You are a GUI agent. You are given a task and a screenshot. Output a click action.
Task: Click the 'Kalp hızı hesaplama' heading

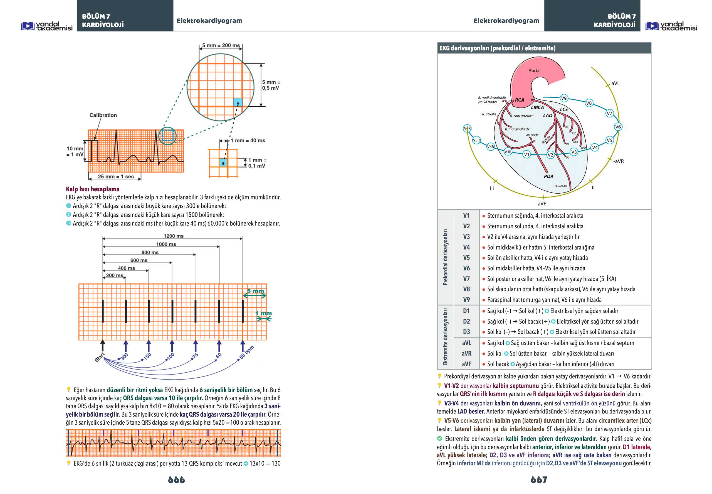[x=92, y=189]
